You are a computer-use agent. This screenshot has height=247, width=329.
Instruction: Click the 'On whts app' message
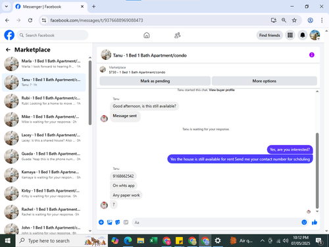click(124, 186)
